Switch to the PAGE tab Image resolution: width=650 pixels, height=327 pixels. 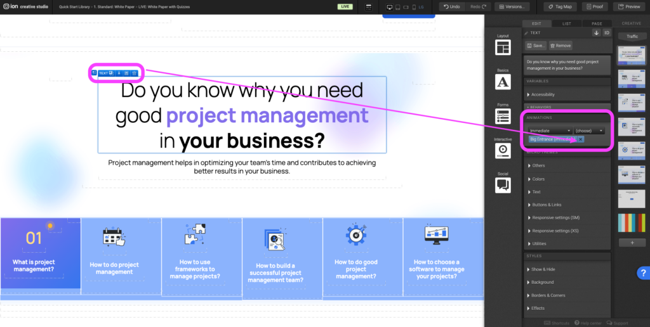click(x=597, y=23)
